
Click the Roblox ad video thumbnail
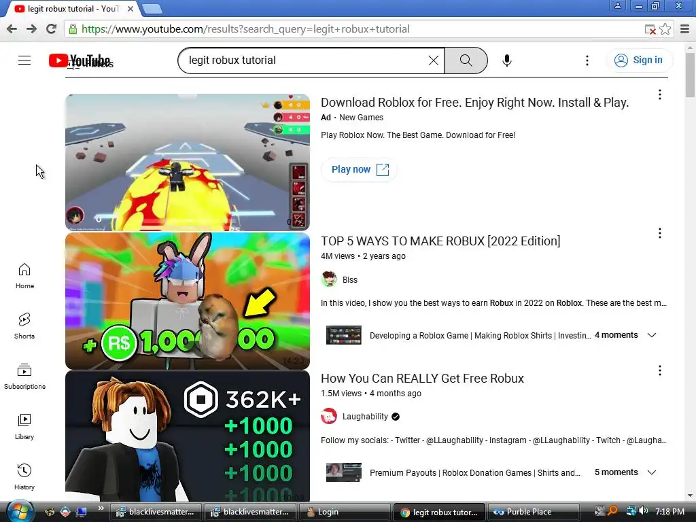coord(188,162)
